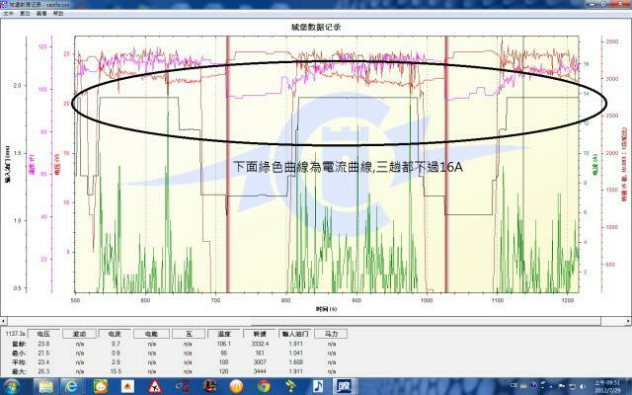Toggle the 电流 current curve button
Viewport: 632px width, 395px height.
114,335
